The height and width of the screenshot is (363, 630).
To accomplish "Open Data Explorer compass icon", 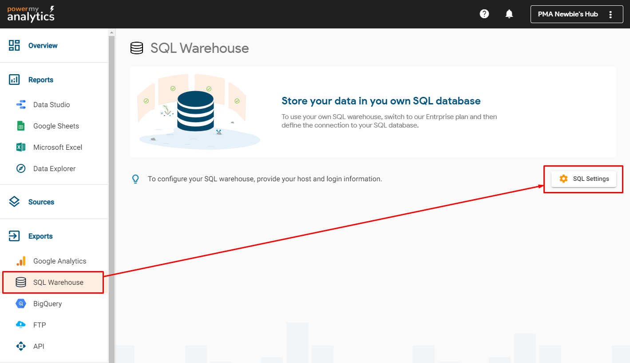I will coord(21,169).
